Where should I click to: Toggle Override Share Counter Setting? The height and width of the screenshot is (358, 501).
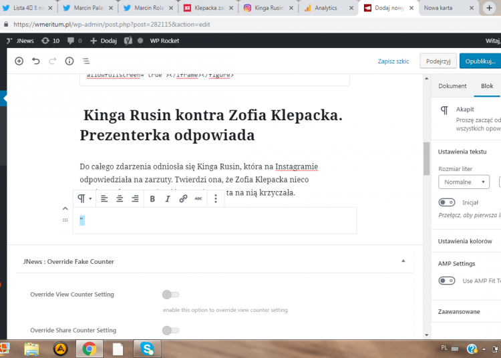171,330
